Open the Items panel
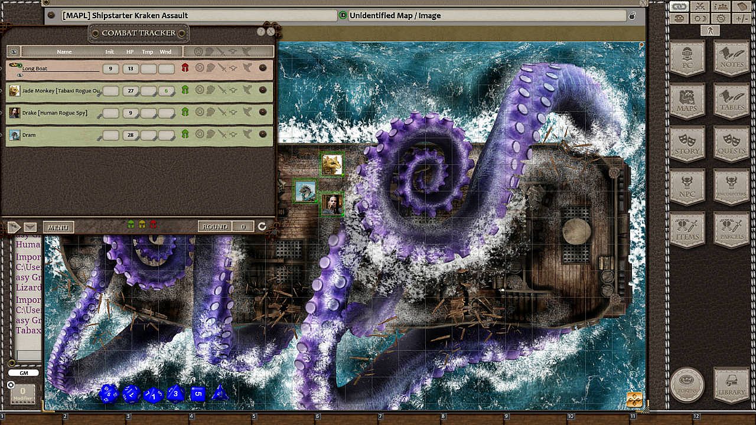 [687, 230]
